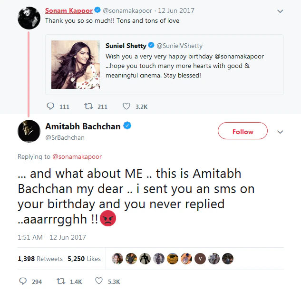301x291 pixels.
Task: View the 1,398 Retweets list
Action: pyautogui.click(x=40, y=259)
